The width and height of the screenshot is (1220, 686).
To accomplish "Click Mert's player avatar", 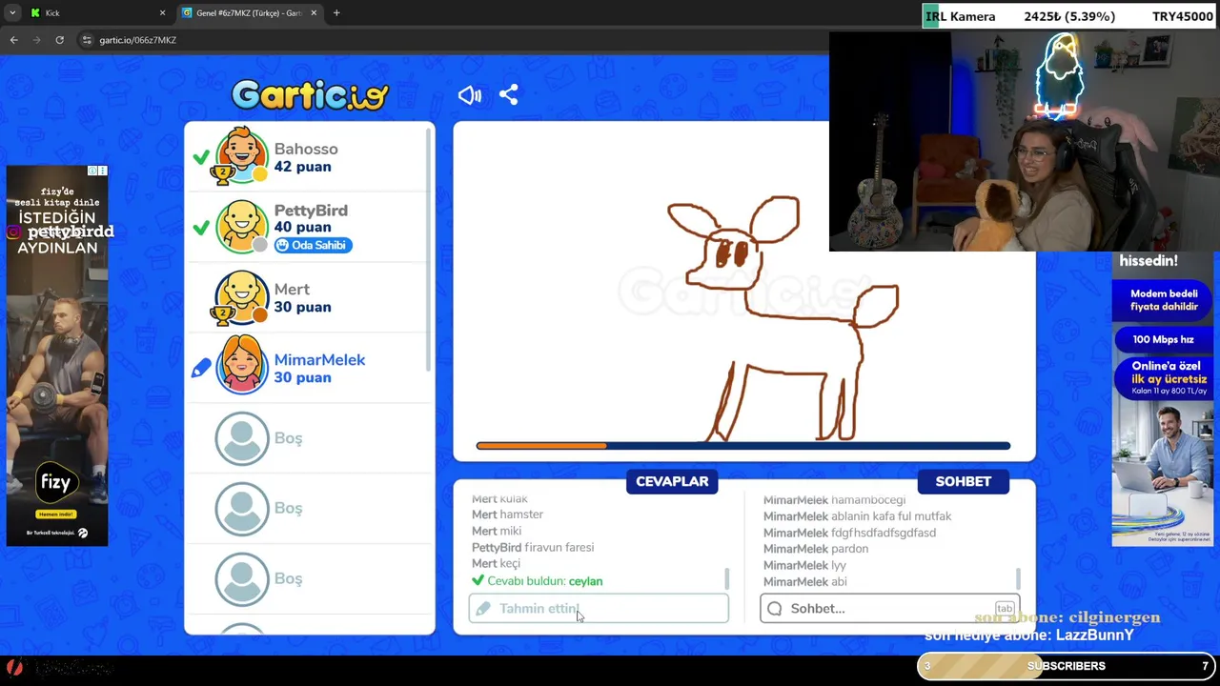I will [x=242, y=297].
